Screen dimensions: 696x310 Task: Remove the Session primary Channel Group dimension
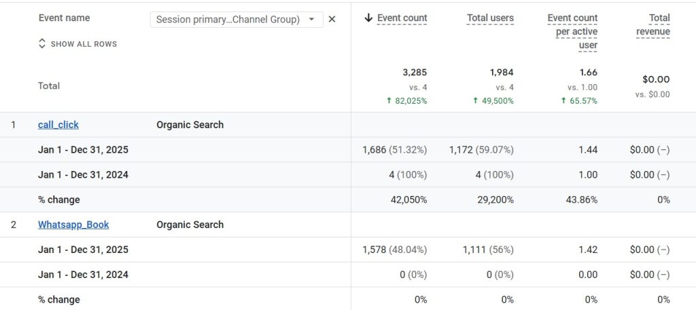[332, 19]
